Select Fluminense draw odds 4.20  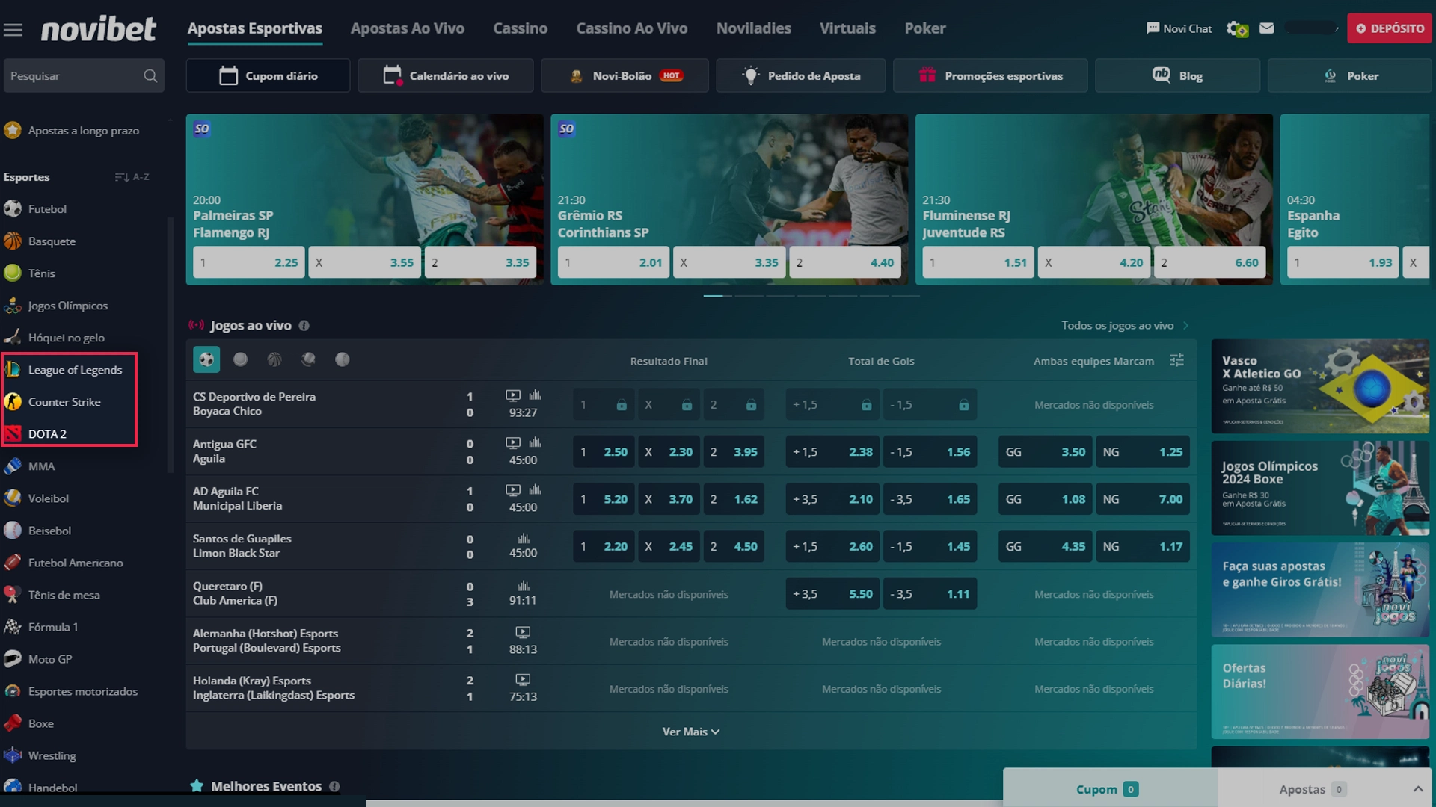click(1093, 262)
